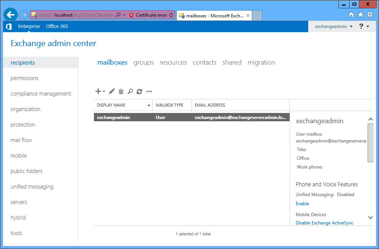Click the plus New mailbox icon

click(98, 91)
